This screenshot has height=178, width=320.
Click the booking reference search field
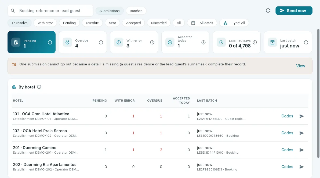coord(50,11)
